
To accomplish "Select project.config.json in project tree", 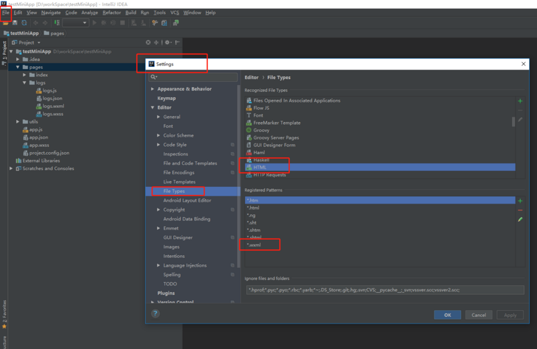I will tap(46, 153).
